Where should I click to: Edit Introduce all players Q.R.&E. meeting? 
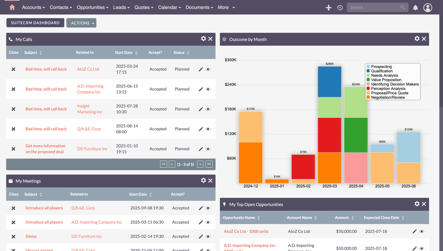click(201, 208)
